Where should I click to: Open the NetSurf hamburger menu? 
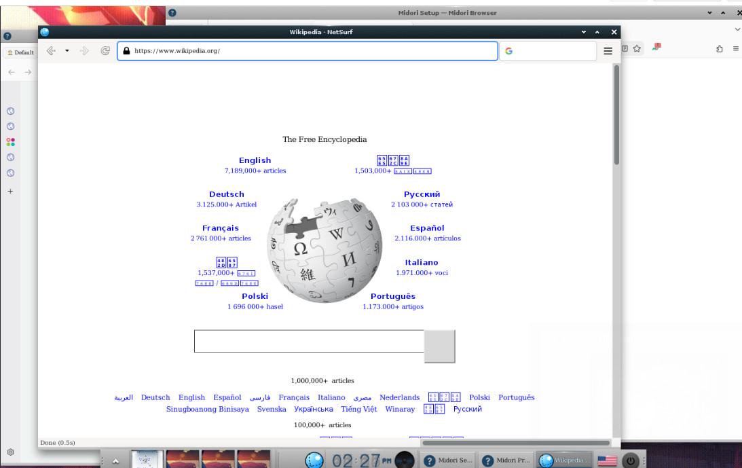pos(608,51)
